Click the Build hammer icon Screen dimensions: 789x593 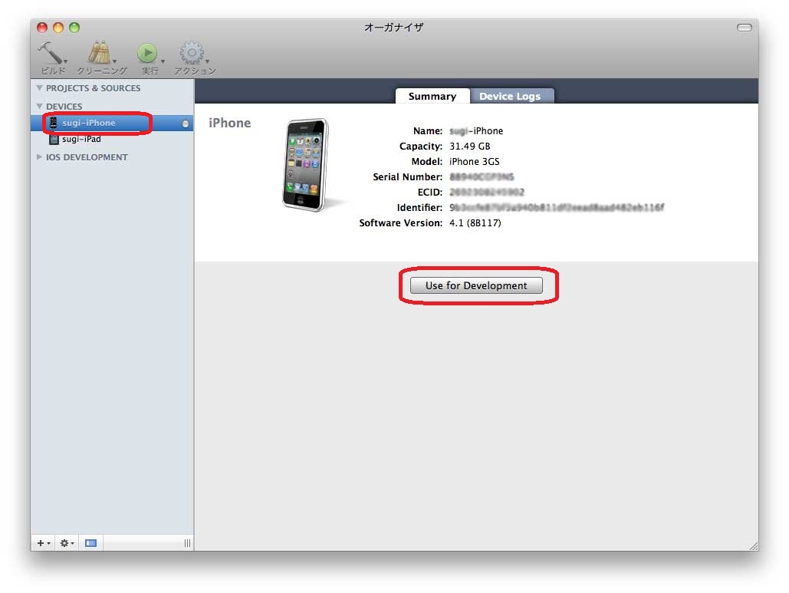pos(51,53)
